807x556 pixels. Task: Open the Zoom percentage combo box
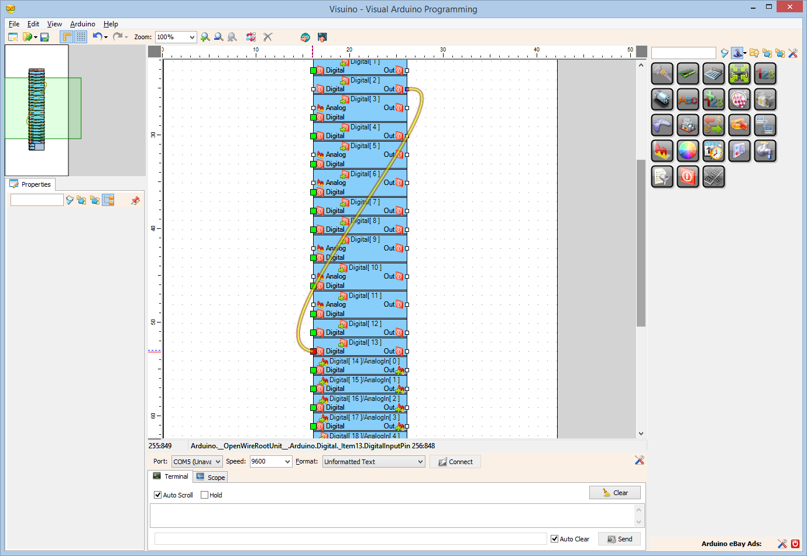(x=176, y=37)
